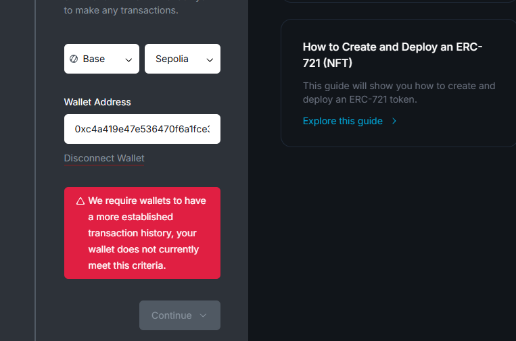Click the Base network logo icon
The width and height of the screenshot is (516, 341).
point(74,59)
